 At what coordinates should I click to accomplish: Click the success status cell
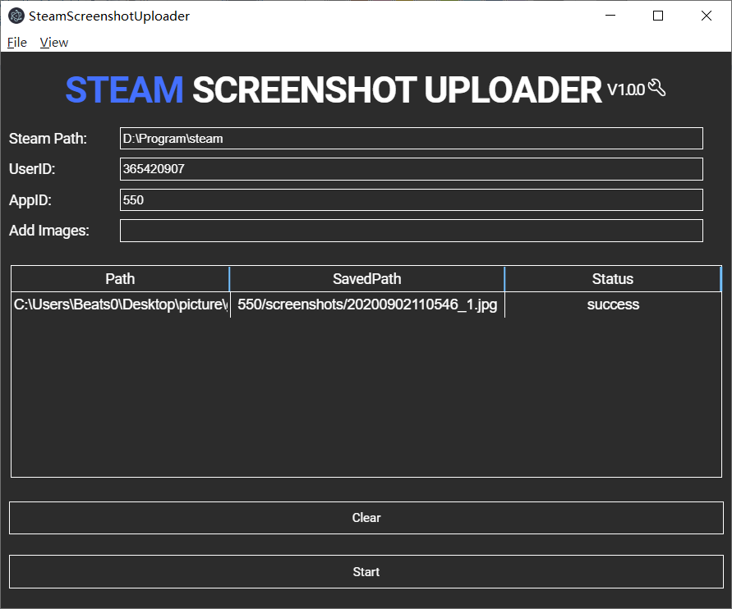click(613, 304)
